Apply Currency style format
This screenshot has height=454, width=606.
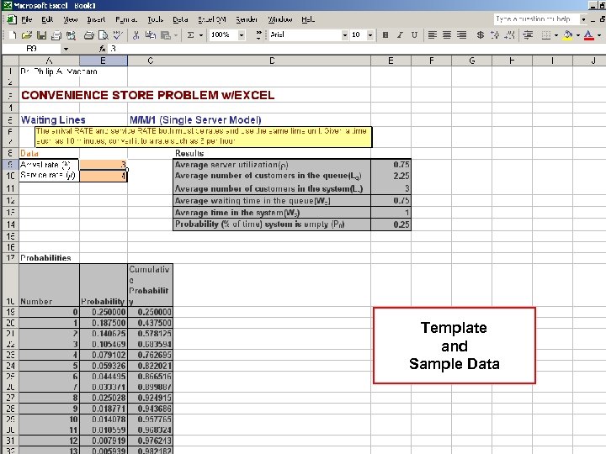pyautogui.click(x=480, y=35)
